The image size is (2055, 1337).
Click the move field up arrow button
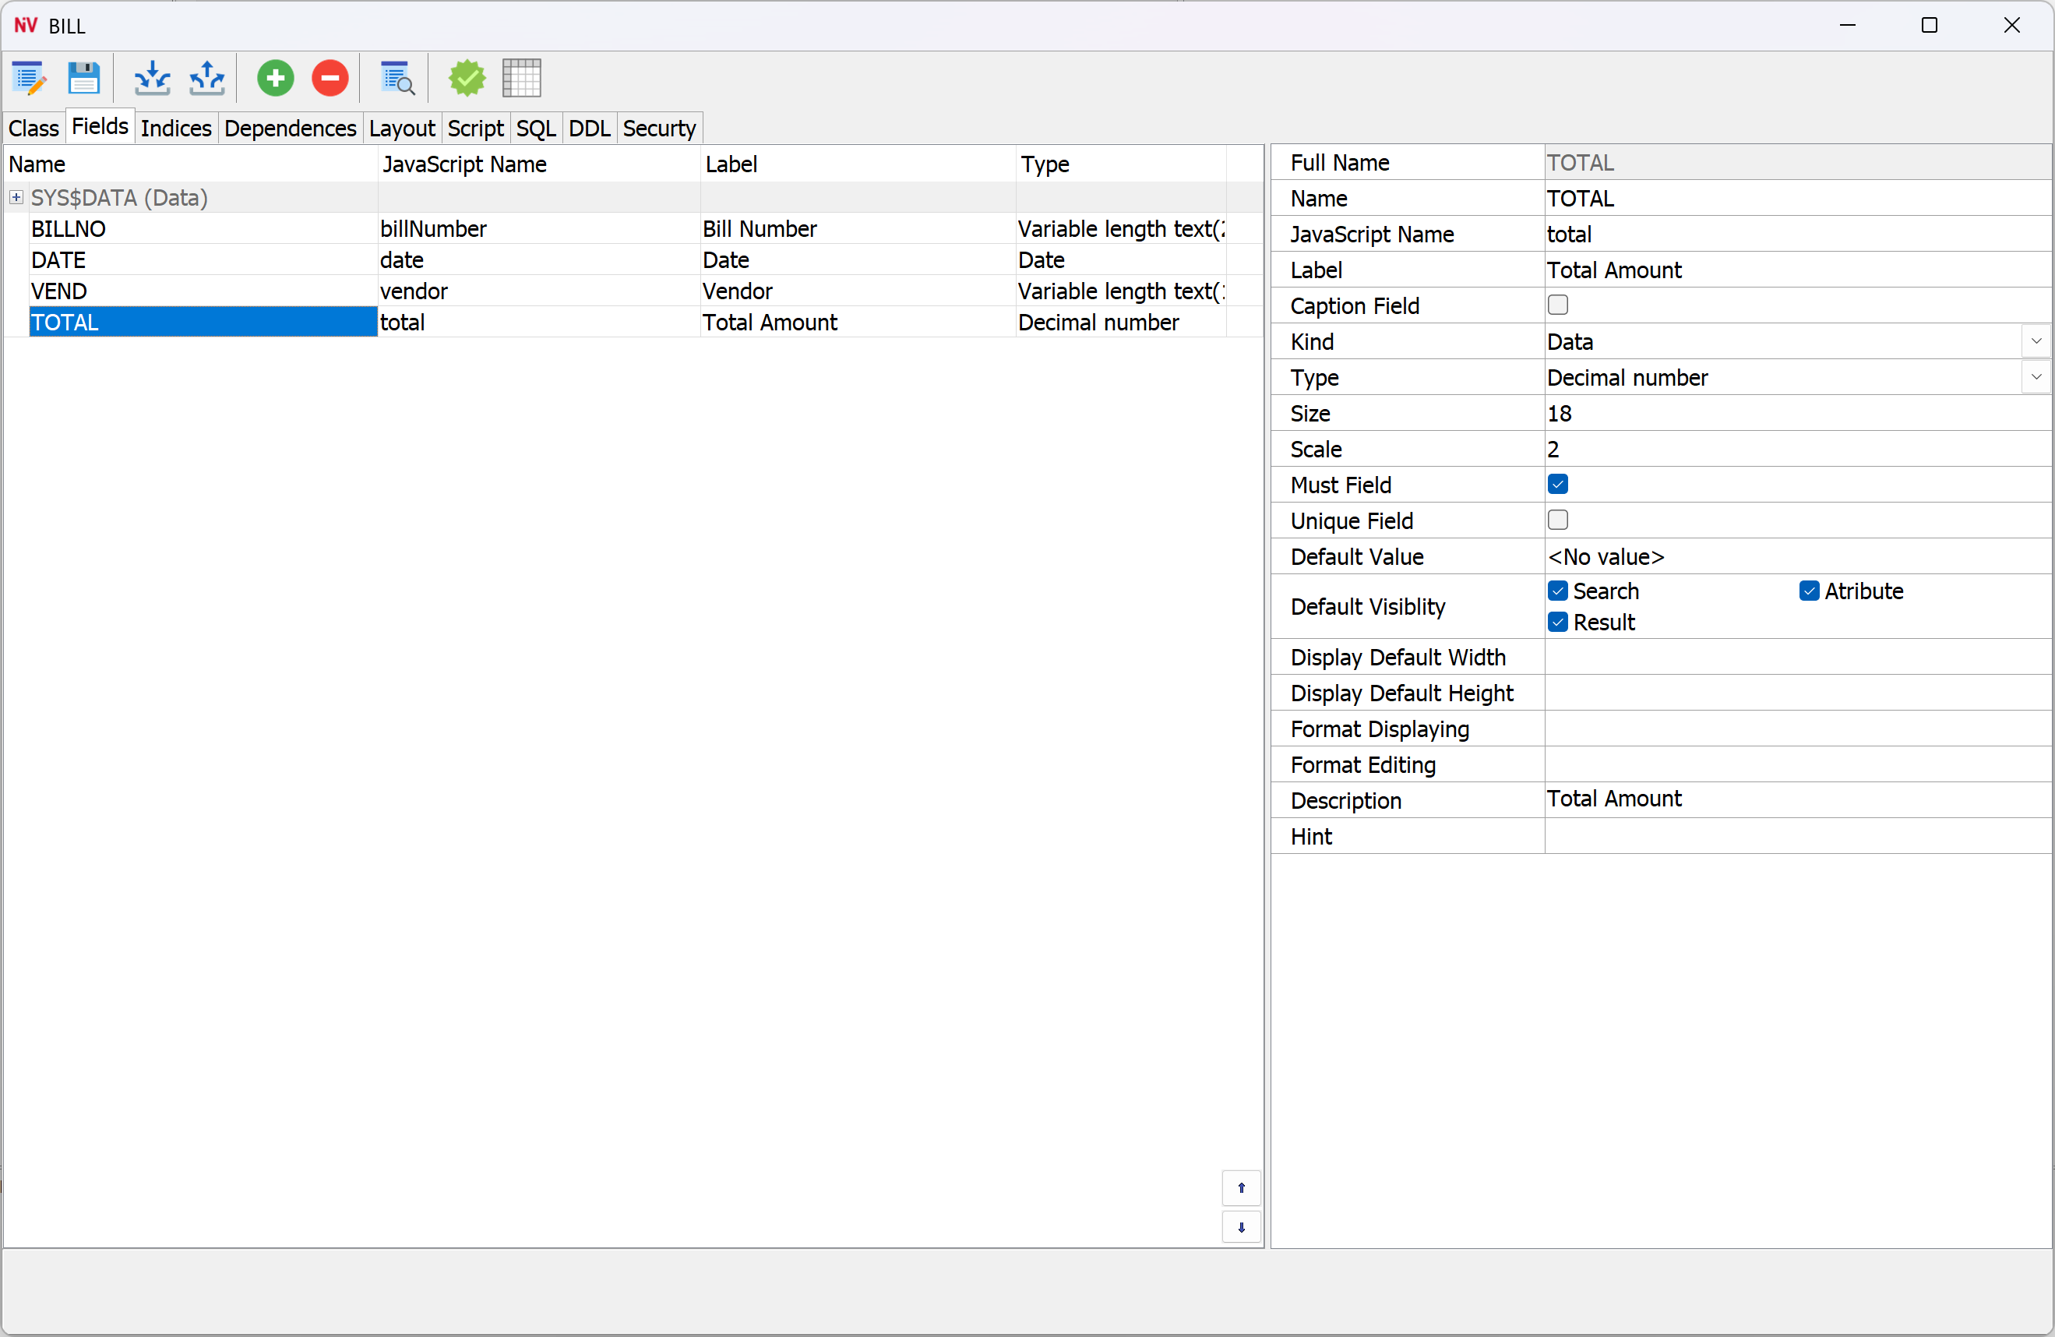click(1241, 1187)
